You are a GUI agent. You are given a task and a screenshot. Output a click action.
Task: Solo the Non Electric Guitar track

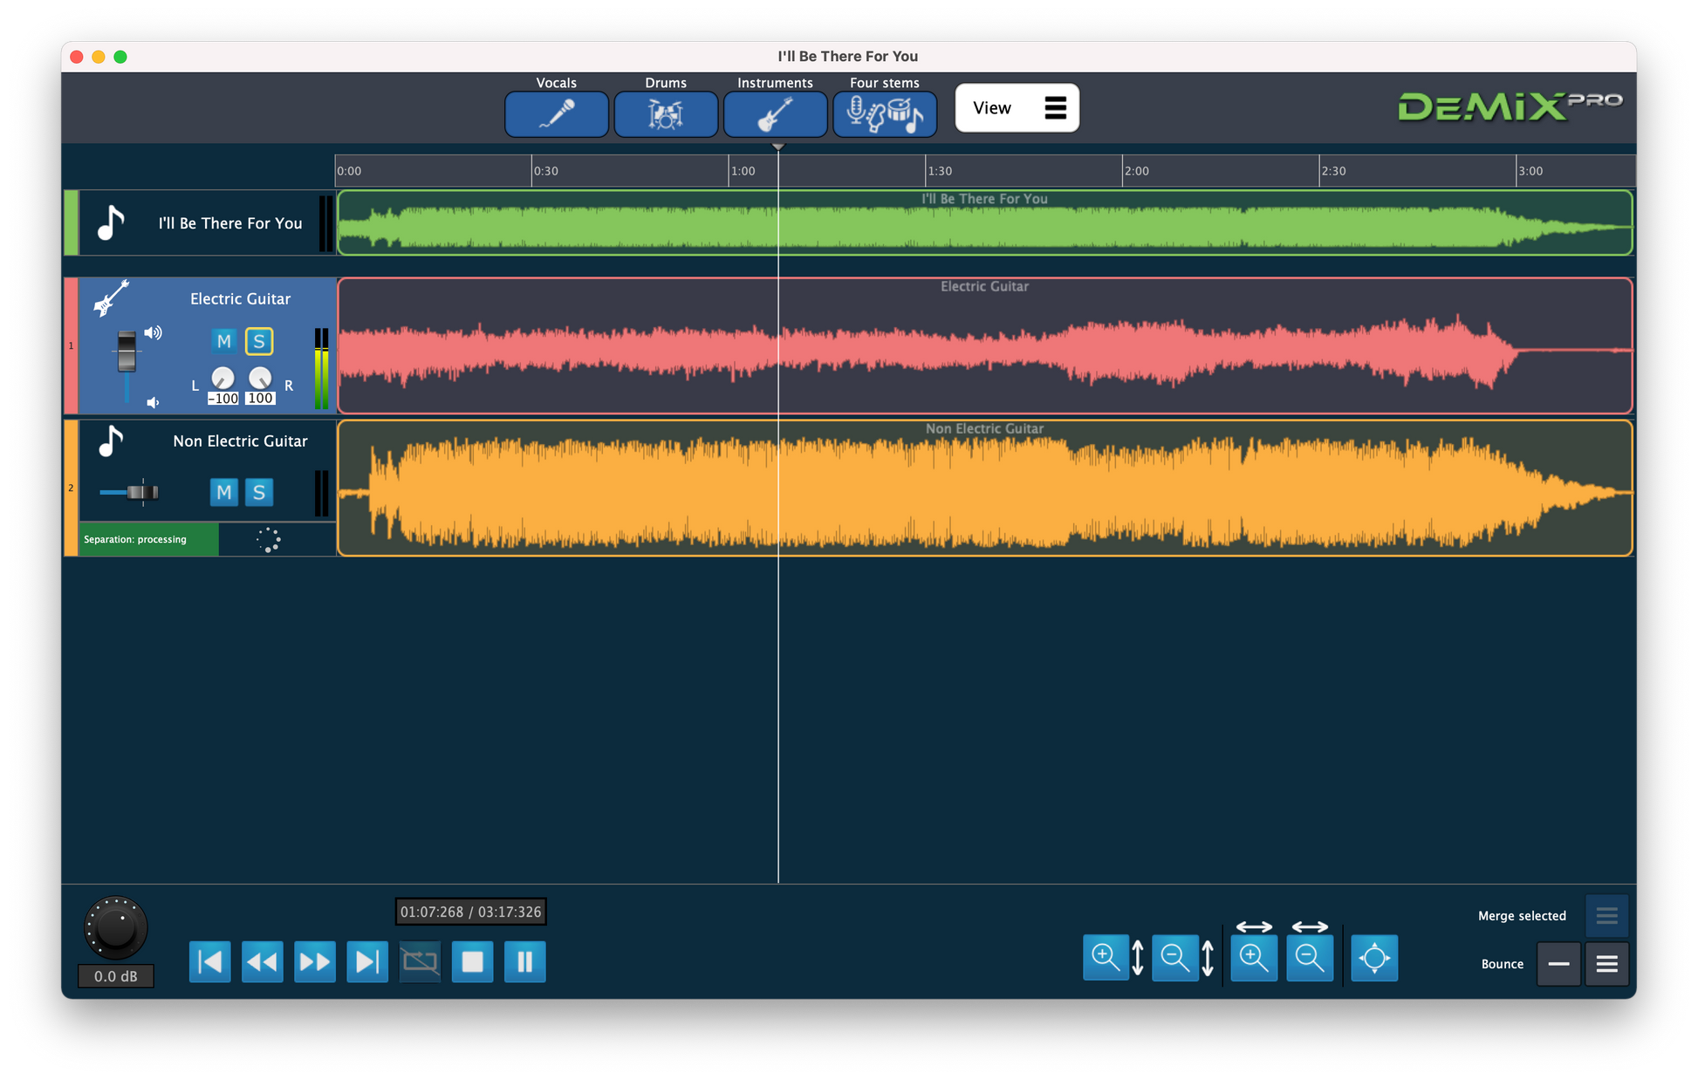tap(258, 492)
